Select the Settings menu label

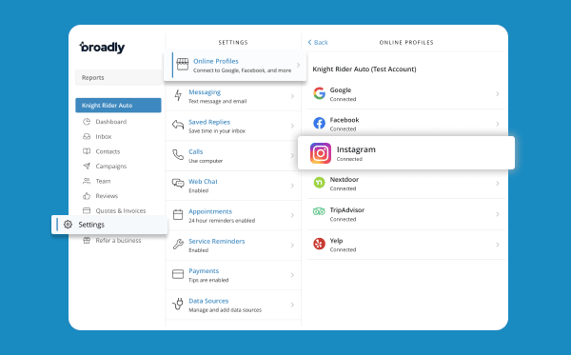(x=91, y=225)
